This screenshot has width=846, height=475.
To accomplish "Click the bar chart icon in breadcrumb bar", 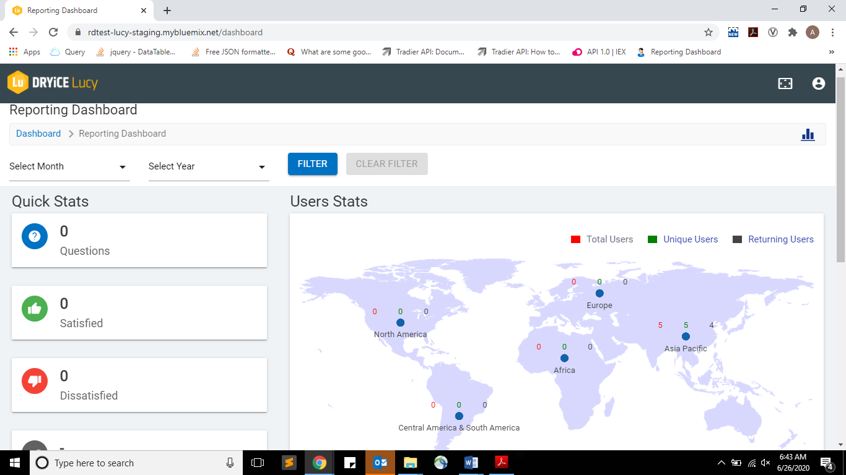I will point(808,134).
